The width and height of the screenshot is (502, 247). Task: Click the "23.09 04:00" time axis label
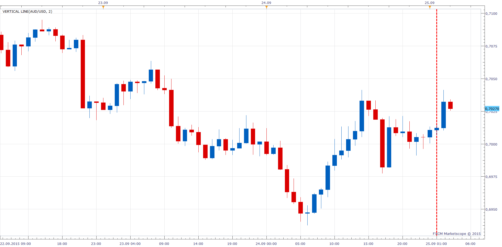(130, 244)
